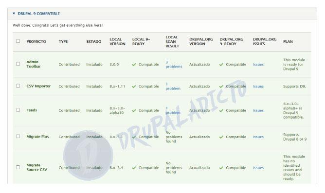Click 'No problems found' in Migrate Source CSV row
Image resolution: width=325 pixels, height=193 pixels.
click(174, 168)
